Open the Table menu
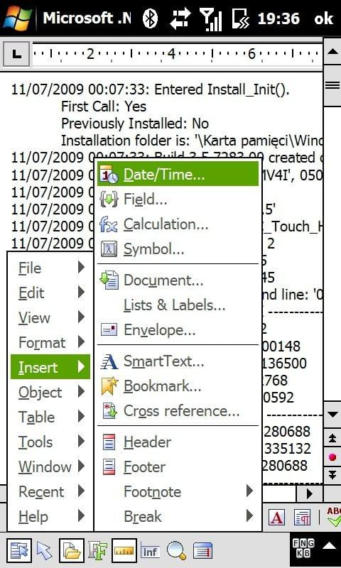341x568 pixels. (x=50, y=417)
